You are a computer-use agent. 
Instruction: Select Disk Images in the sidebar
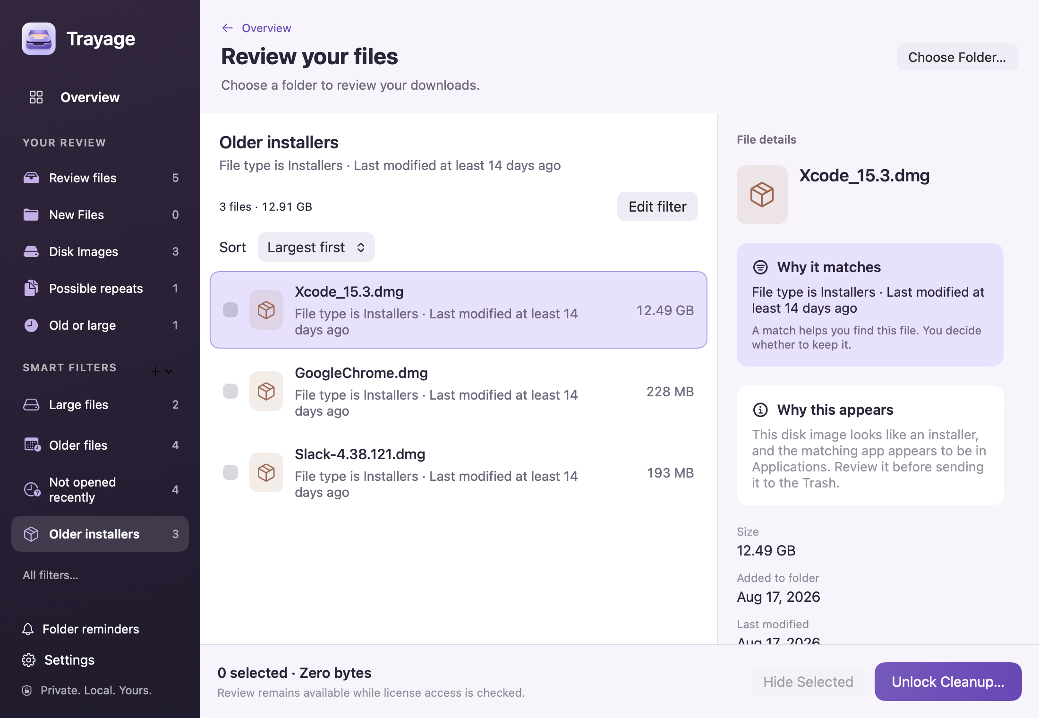[100, 251]
